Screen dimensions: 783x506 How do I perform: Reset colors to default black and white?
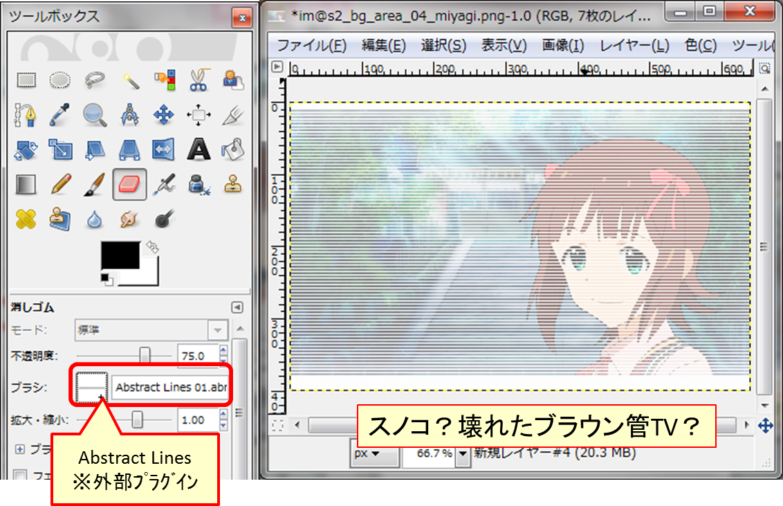(x=107, y=279)
